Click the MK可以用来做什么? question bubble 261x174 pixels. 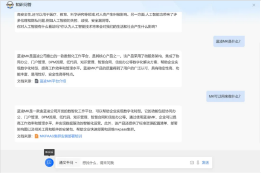[225, 96]
